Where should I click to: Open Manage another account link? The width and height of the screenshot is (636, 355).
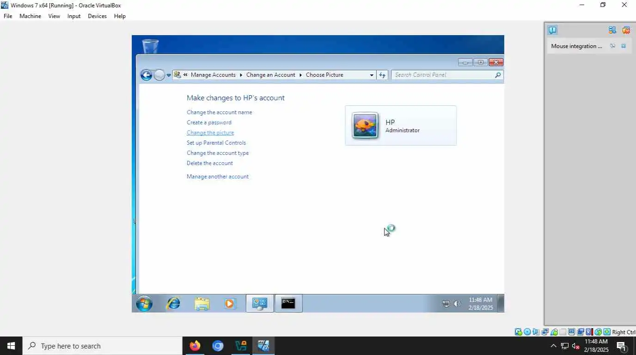click(218, 177)
